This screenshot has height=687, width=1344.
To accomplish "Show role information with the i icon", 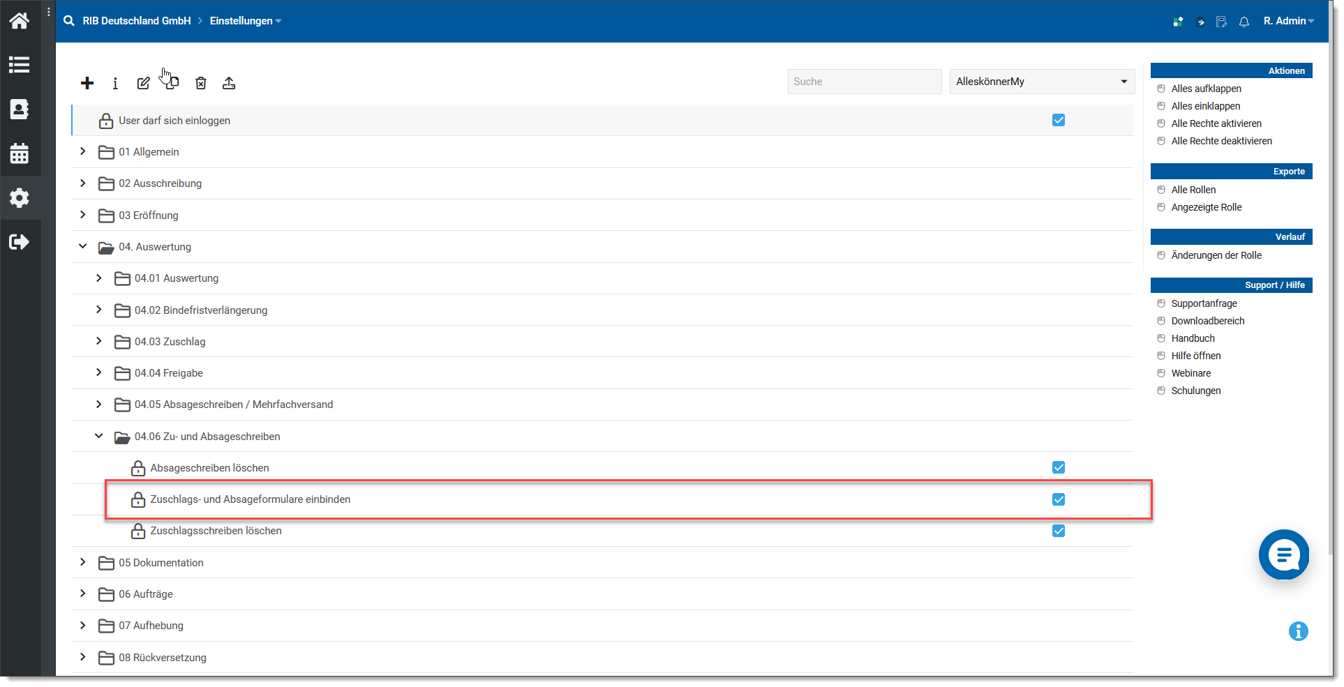I will coord(115,83).
